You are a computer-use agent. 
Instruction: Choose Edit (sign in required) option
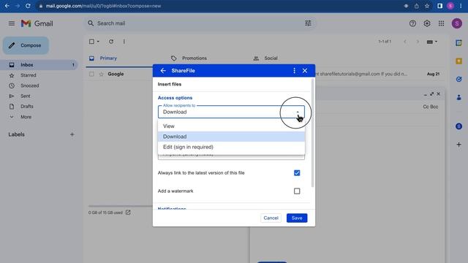231,147
